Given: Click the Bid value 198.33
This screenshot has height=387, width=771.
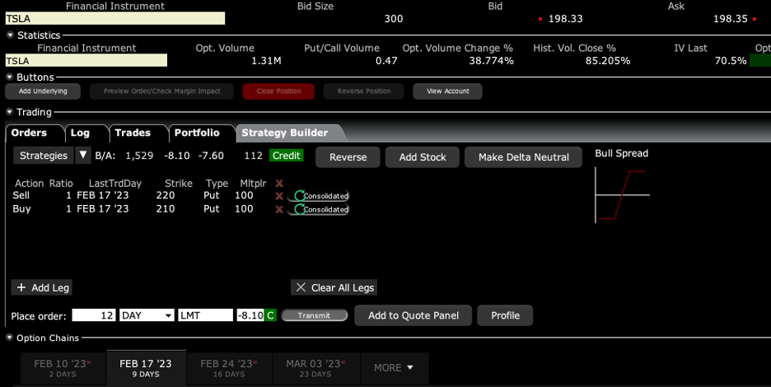Looking at the screenshot, I should 565,19.
